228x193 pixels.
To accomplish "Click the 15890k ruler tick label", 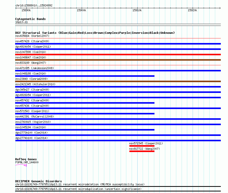I will 26,10.
